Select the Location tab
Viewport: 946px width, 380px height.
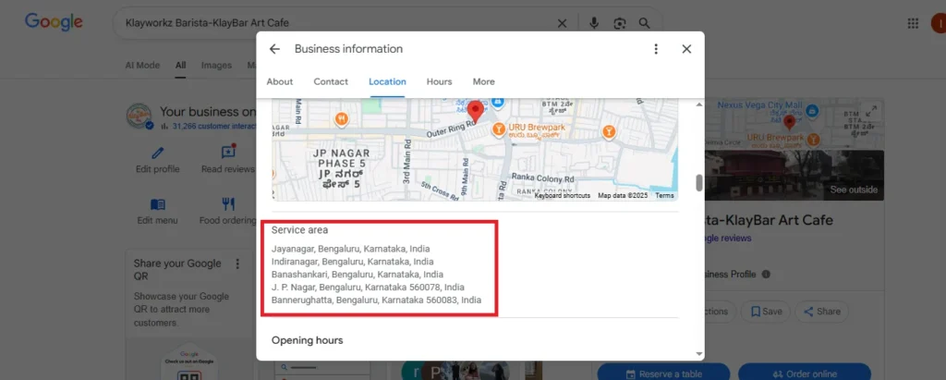point(387,81)
